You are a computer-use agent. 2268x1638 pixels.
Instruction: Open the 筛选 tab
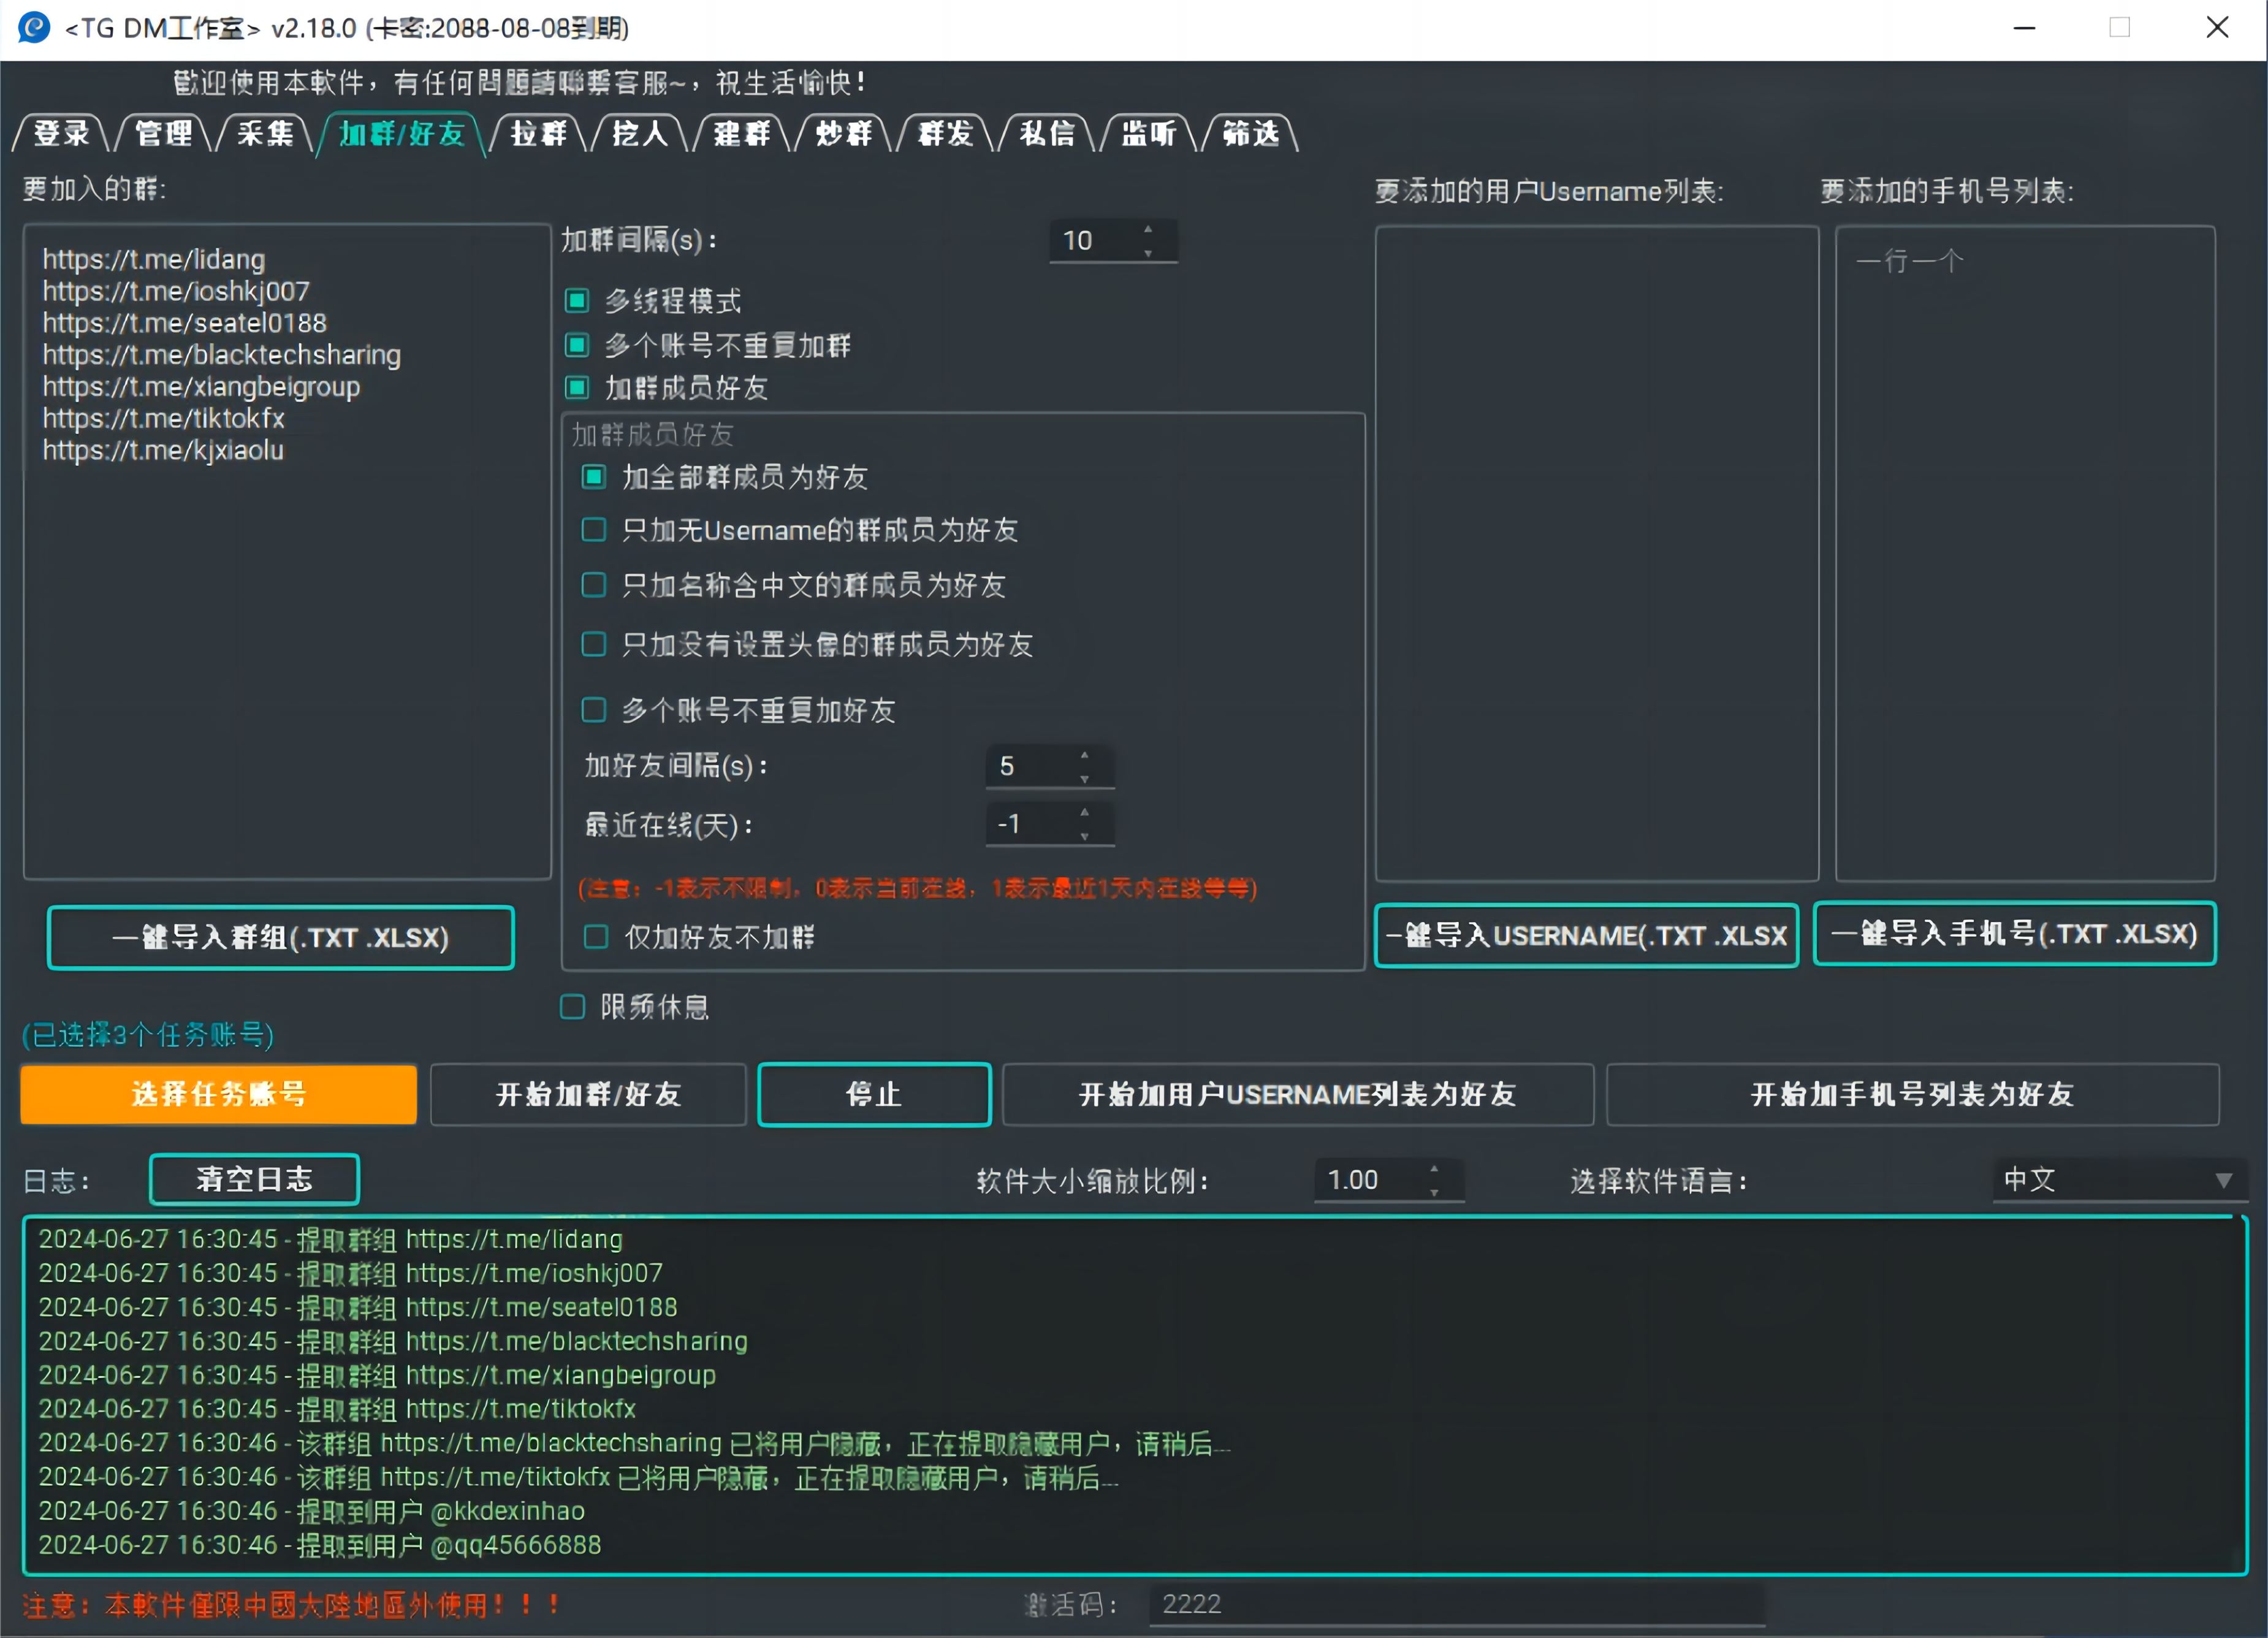[x=1251, y=133]
